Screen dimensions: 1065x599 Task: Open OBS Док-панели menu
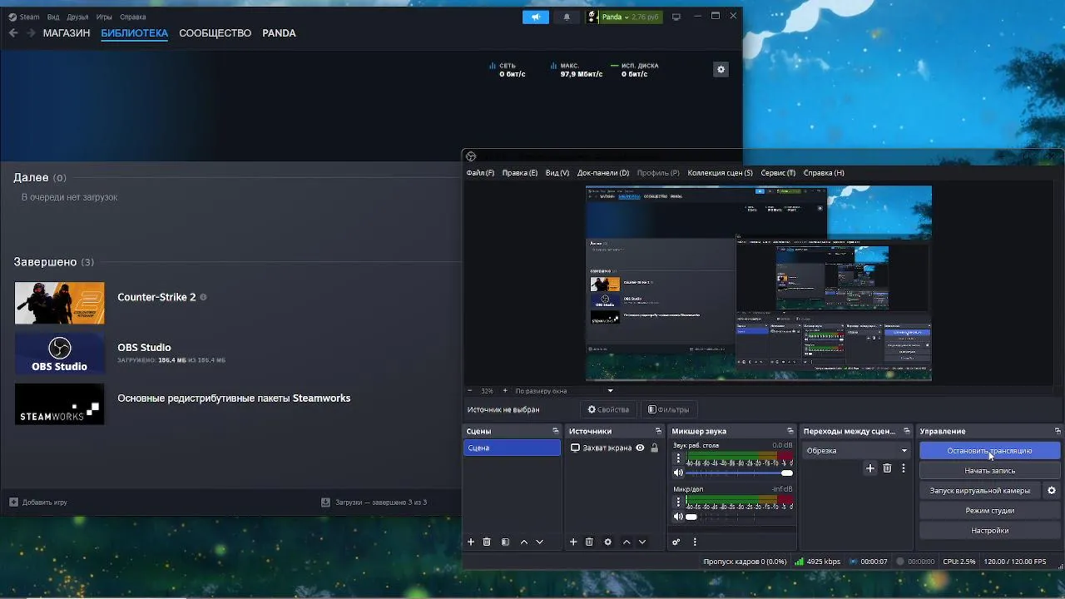click(603, 173)
